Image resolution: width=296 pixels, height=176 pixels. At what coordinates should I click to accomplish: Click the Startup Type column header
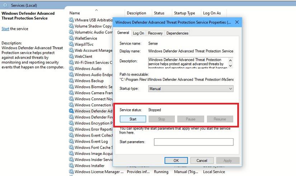pos(184,13)
